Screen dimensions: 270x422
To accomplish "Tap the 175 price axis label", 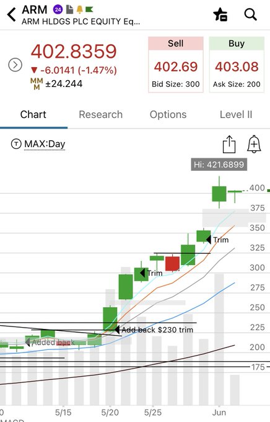I will (258, 367).
